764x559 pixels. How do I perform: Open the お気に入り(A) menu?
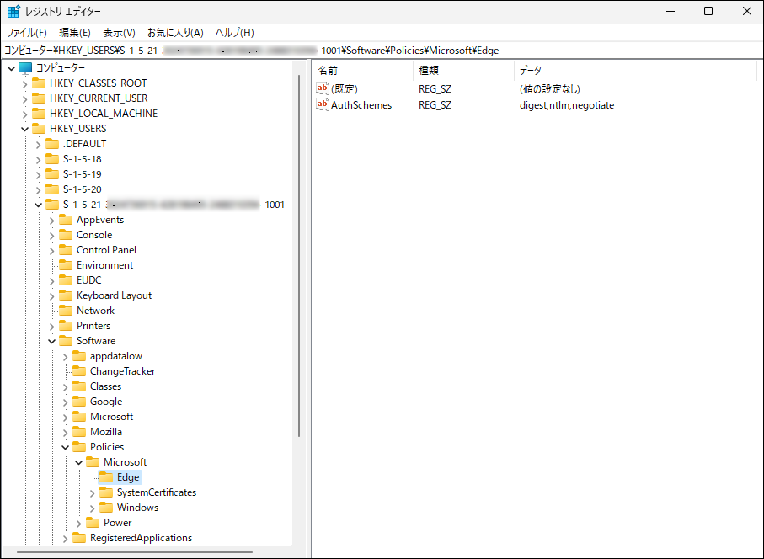[175, 33]
